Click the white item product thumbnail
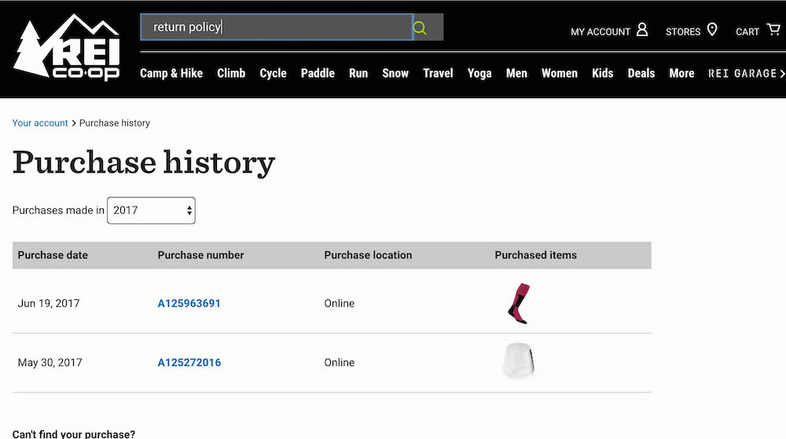Screen dimensions: 786x439 519,362
